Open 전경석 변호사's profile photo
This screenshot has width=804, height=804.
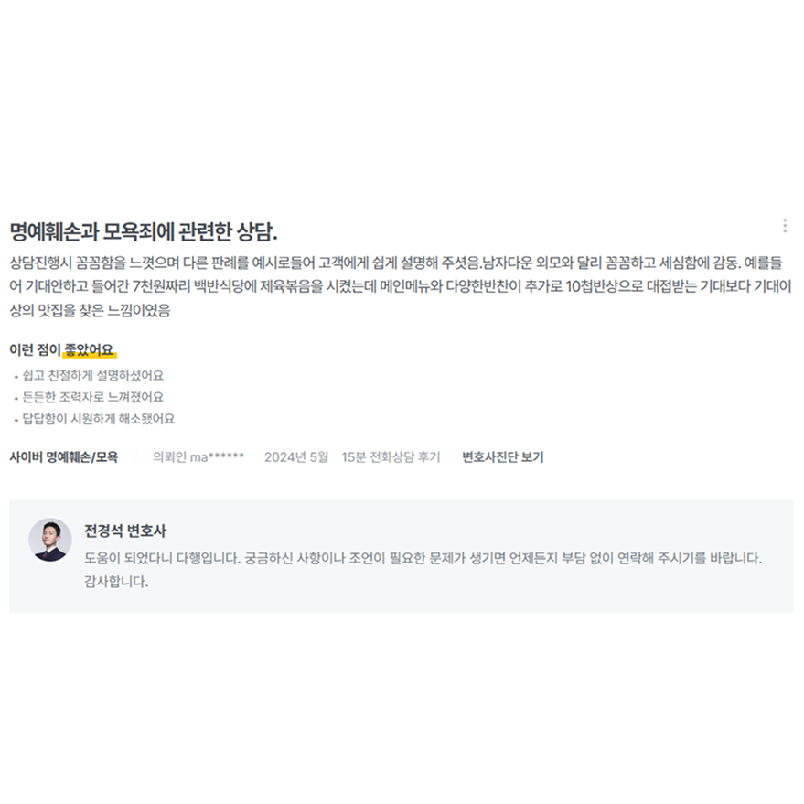[x=50, y=540]
